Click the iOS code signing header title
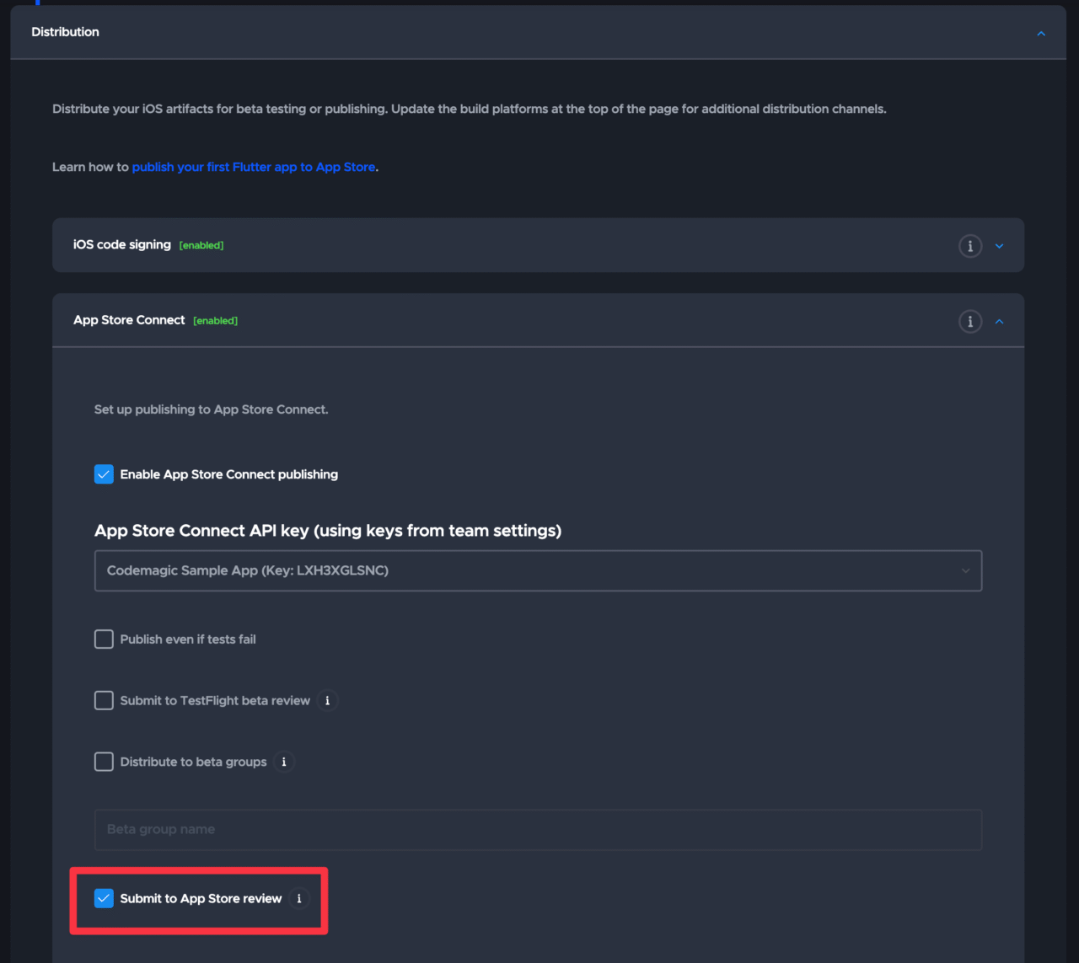The height and width of the screenshot is (963, 1079). coord(122,244)
